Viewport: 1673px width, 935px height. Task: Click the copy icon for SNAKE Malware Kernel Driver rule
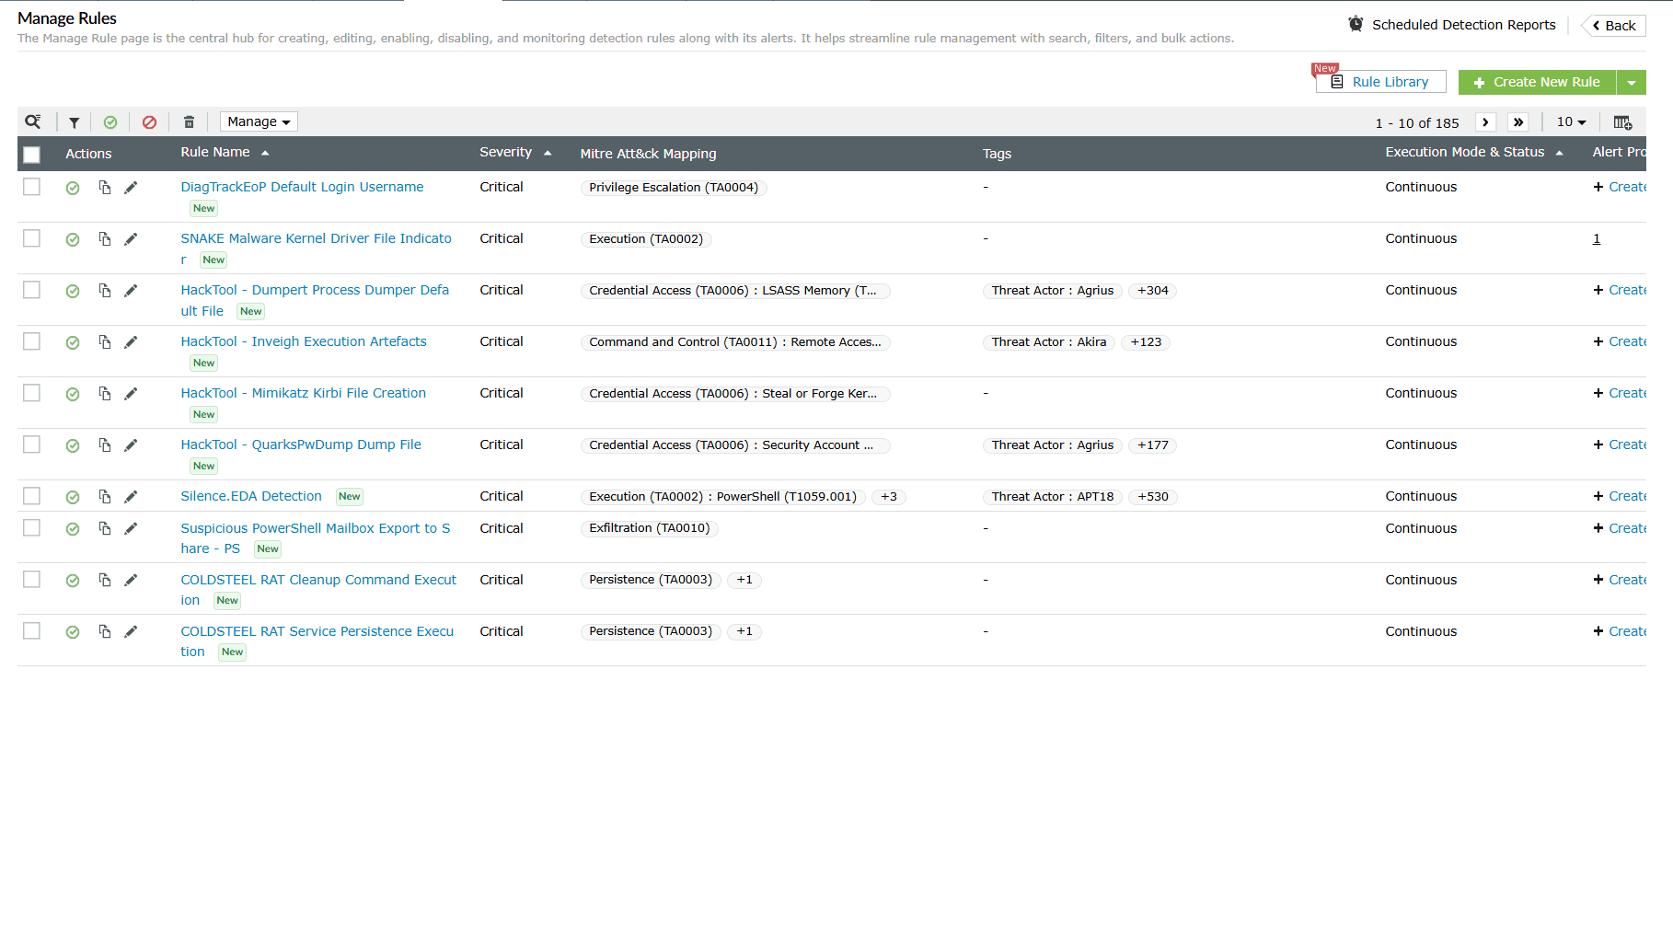tap(104, 238)
